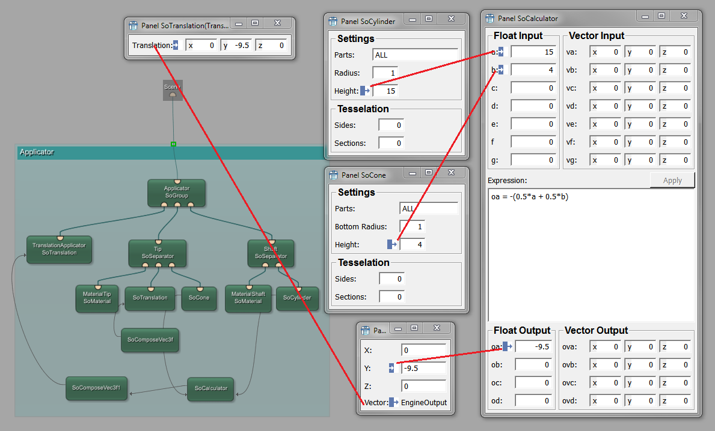Click the Applicator SoGroup node
This screenshot has width=715, height=431.
177,192
